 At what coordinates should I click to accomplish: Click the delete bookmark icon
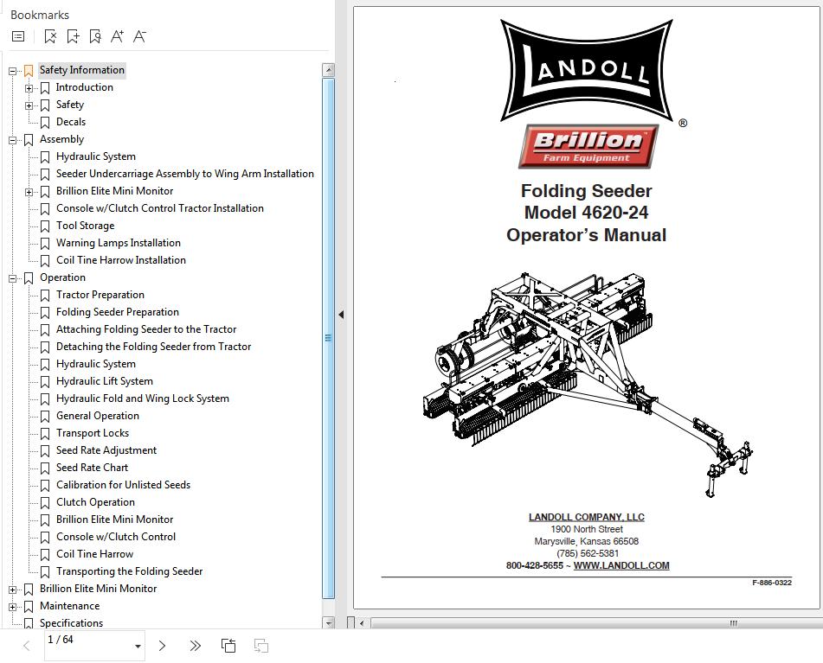click(x=50, y=36)
